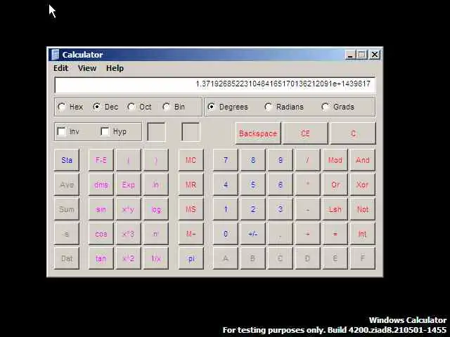This screenshot has height=337, width=450.
Task: Square the value with x^2
Action: coord(128,258)
